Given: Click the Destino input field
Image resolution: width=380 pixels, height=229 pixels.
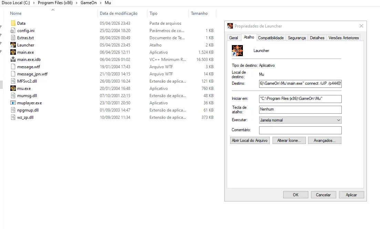Looking at the screenshot, I should 300,84.
